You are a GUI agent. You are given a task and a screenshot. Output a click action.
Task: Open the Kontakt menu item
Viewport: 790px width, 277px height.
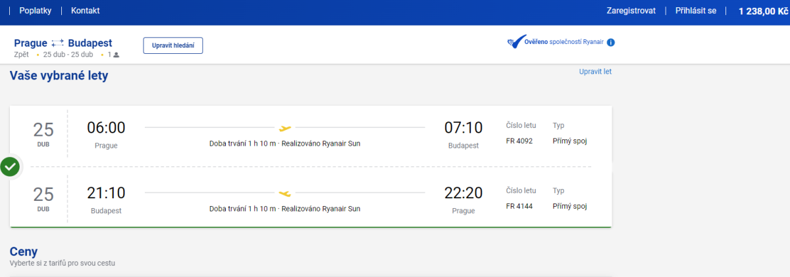click(86, 11)
